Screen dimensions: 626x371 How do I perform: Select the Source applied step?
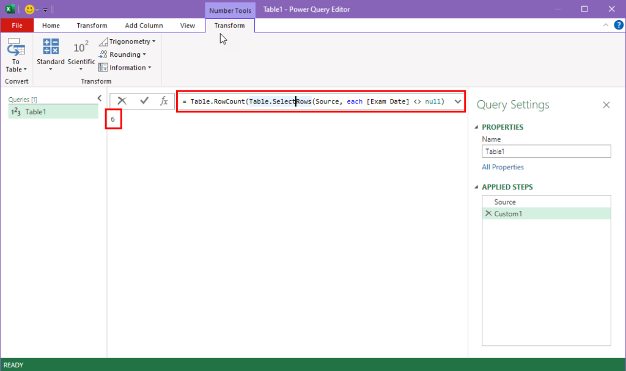546,202
